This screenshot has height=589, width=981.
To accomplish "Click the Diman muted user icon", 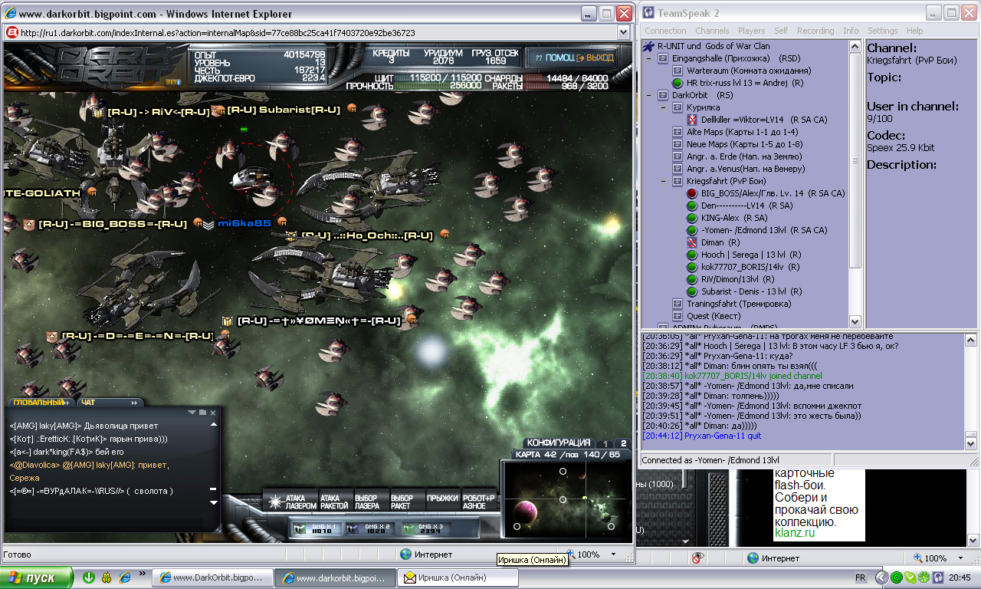I will [x=692, y=242].
